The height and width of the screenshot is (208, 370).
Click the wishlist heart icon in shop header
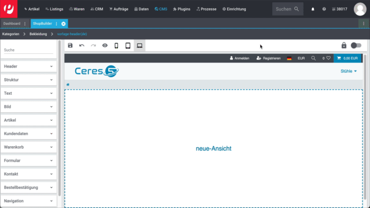pyautogui.click(x=328, y=58)
